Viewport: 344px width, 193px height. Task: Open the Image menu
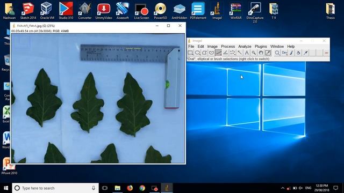(x=212, y=47)
